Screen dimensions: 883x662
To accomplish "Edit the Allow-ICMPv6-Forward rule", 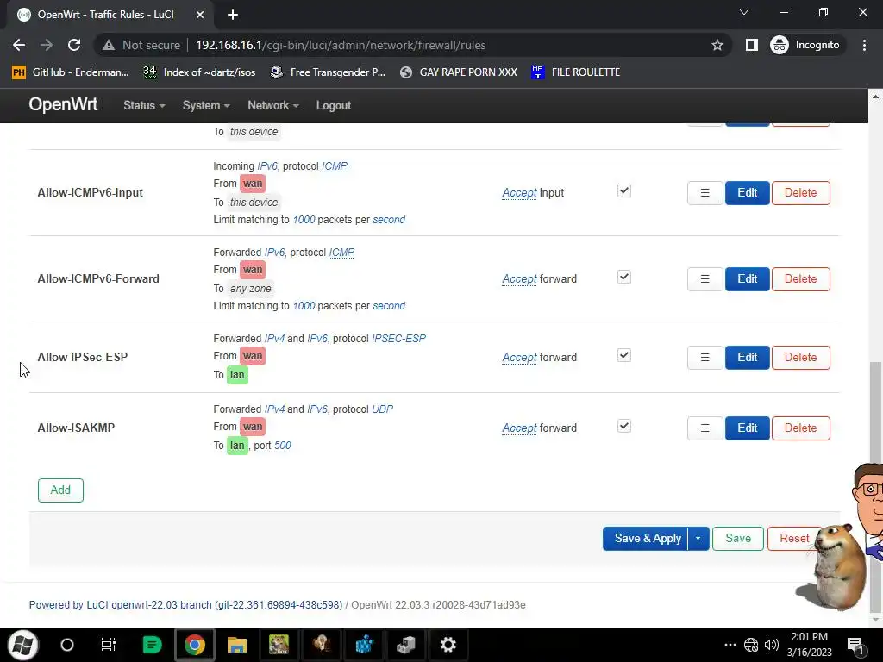I will (748, 278).
